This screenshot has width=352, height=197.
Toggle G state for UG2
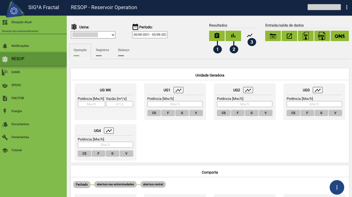coord(251,113)
